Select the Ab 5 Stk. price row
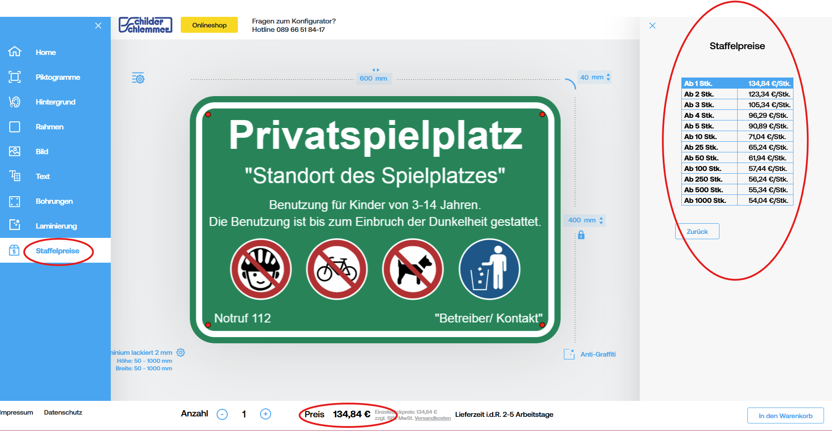The image size is (832, 431). [x=737, y=126]
